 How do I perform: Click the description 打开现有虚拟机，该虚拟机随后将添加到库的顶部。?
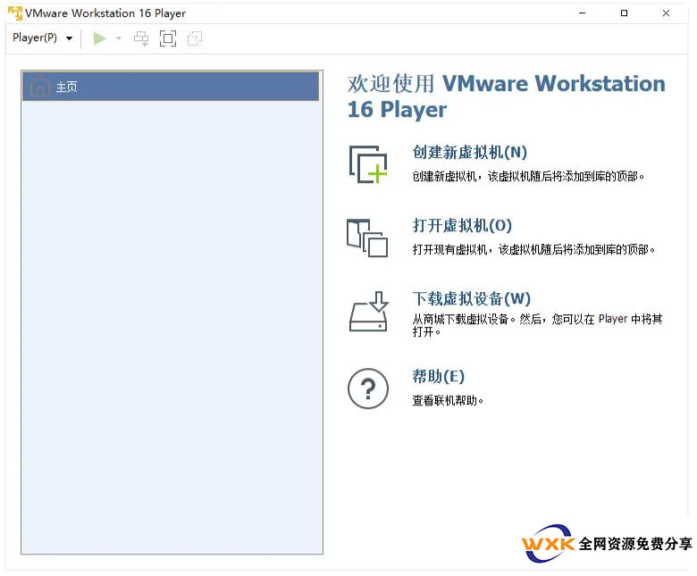533,249
